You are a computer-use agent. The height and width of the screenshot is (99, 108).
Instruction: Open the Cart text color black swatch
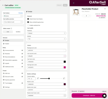(x=65, y=62)
